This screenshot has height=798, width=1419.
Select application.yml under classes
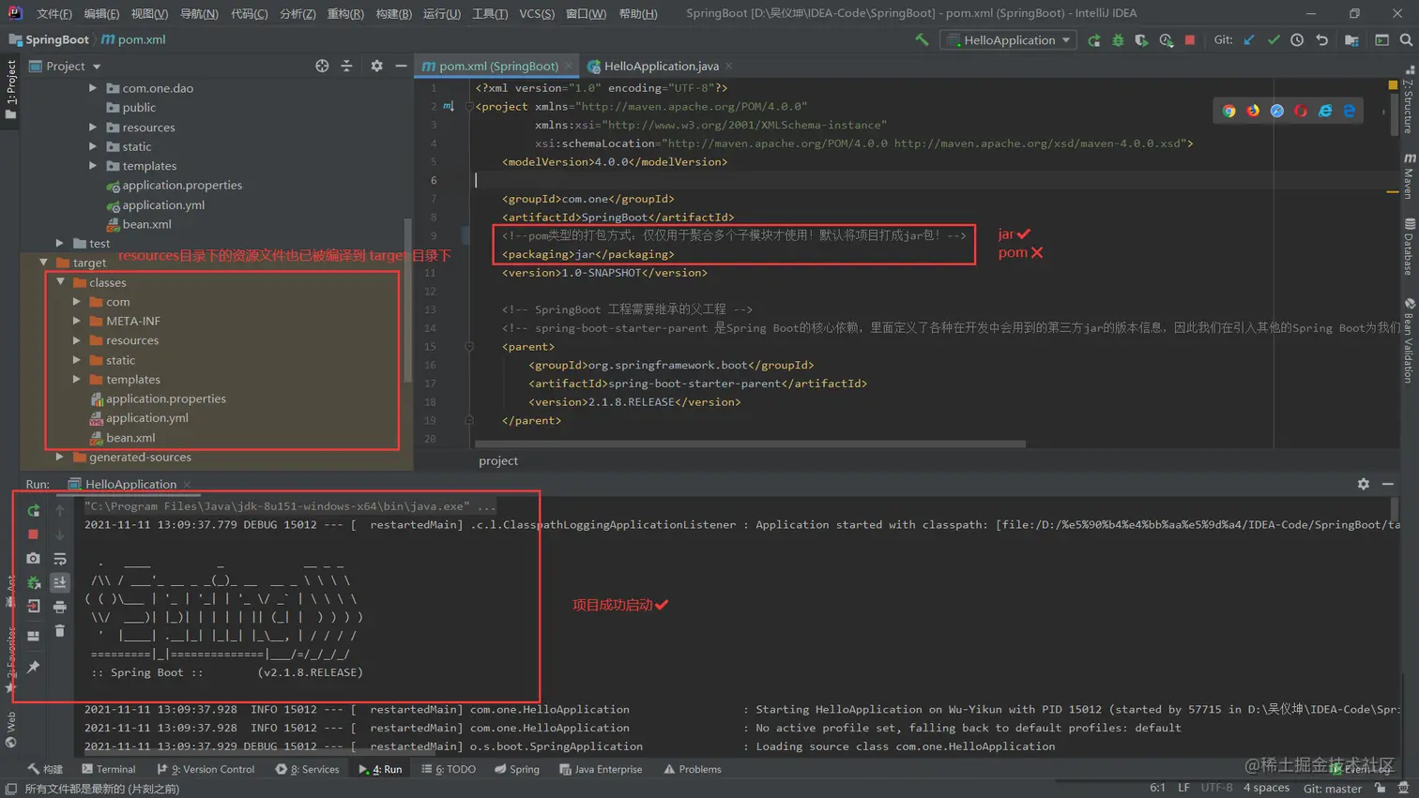point(146,418)
